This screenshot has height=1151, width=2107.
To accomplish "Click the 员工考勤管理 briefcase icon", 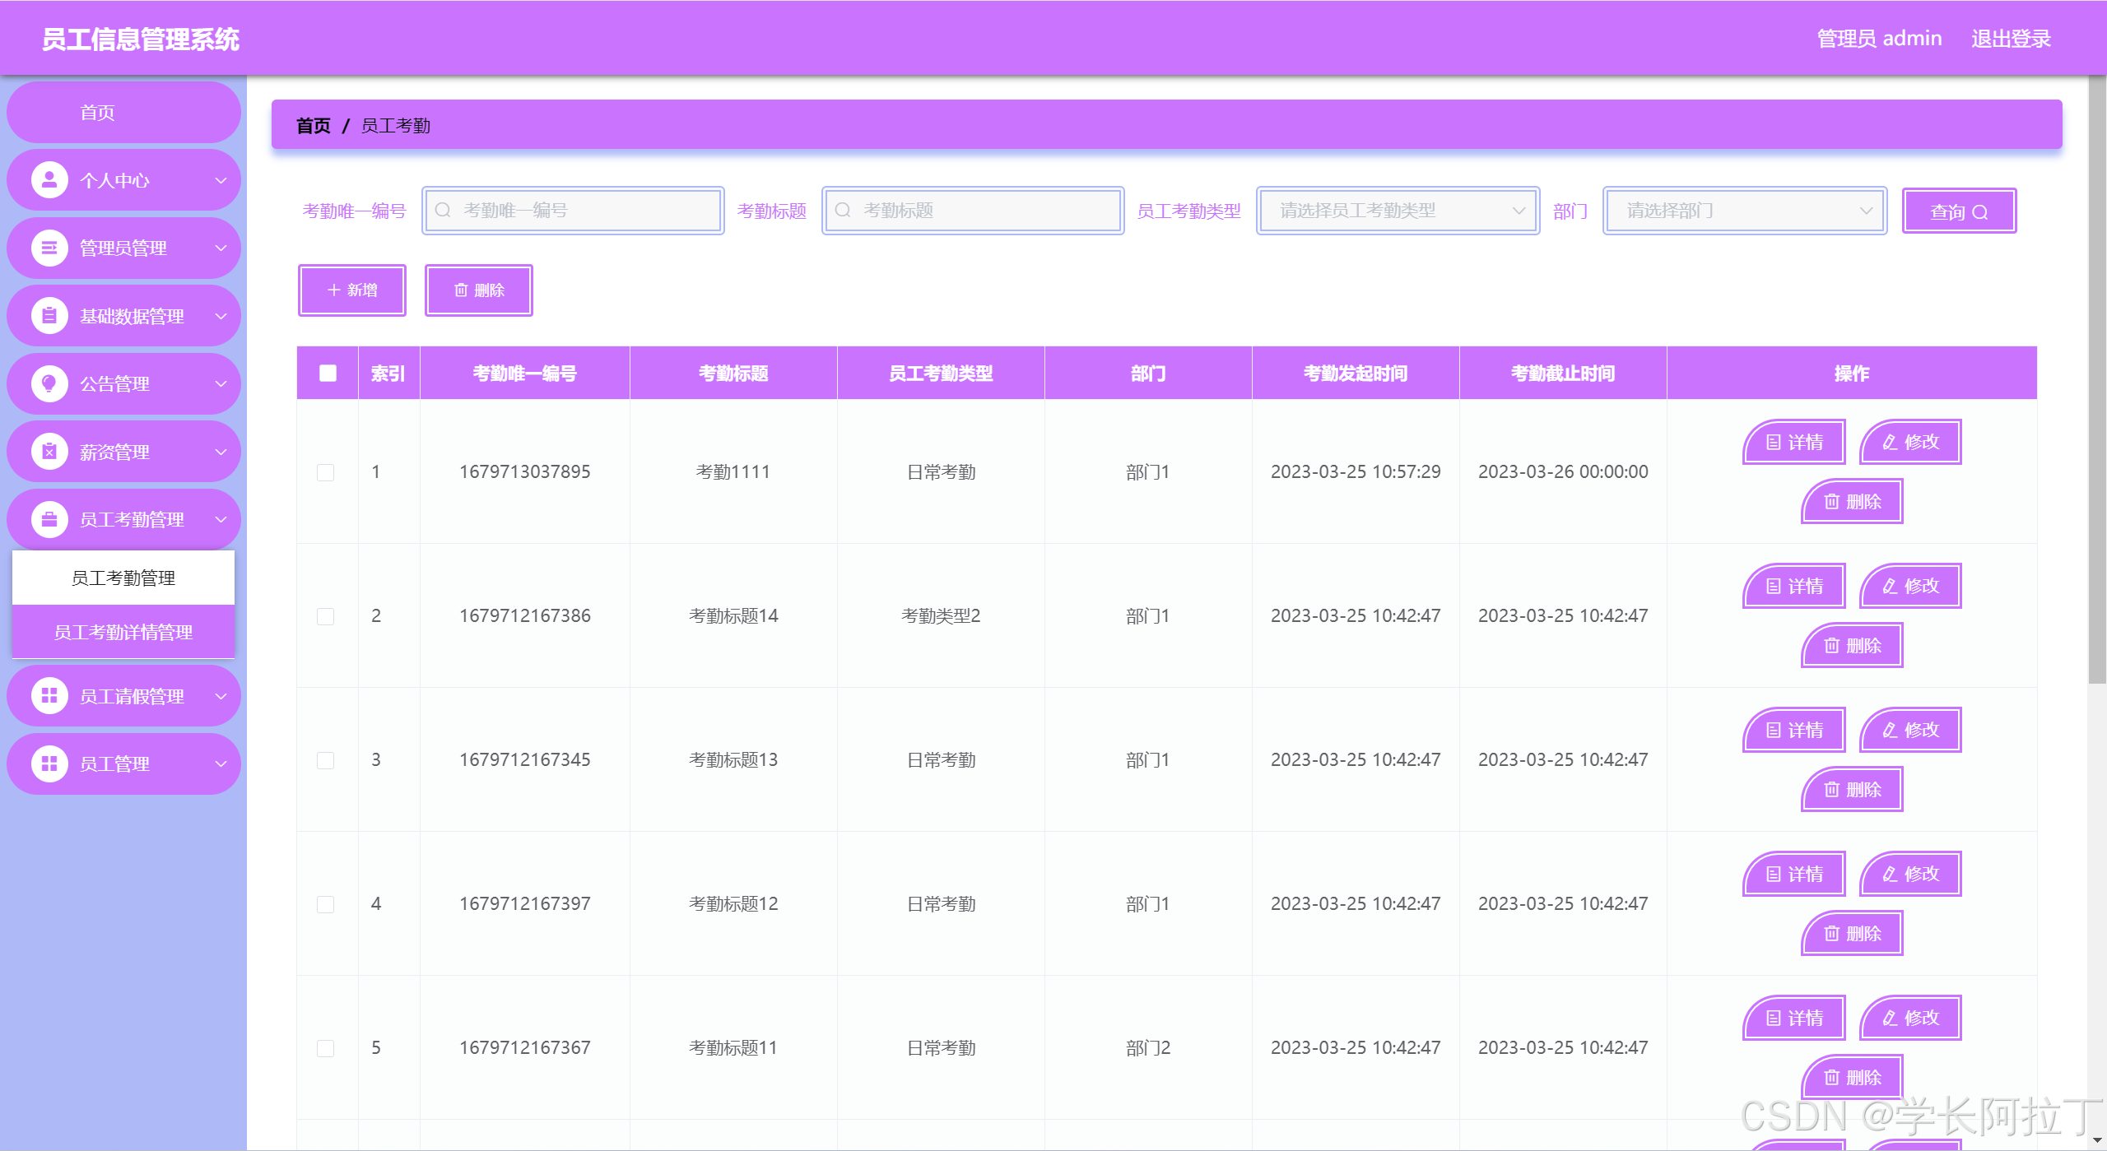I will point(49,519).
